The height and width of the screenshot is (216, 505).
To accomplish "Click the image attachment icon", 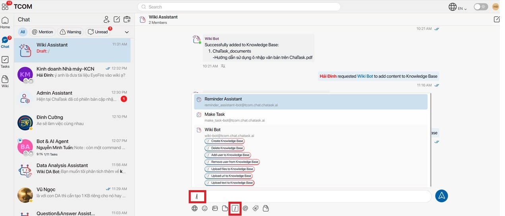I will tap(215, 208).
